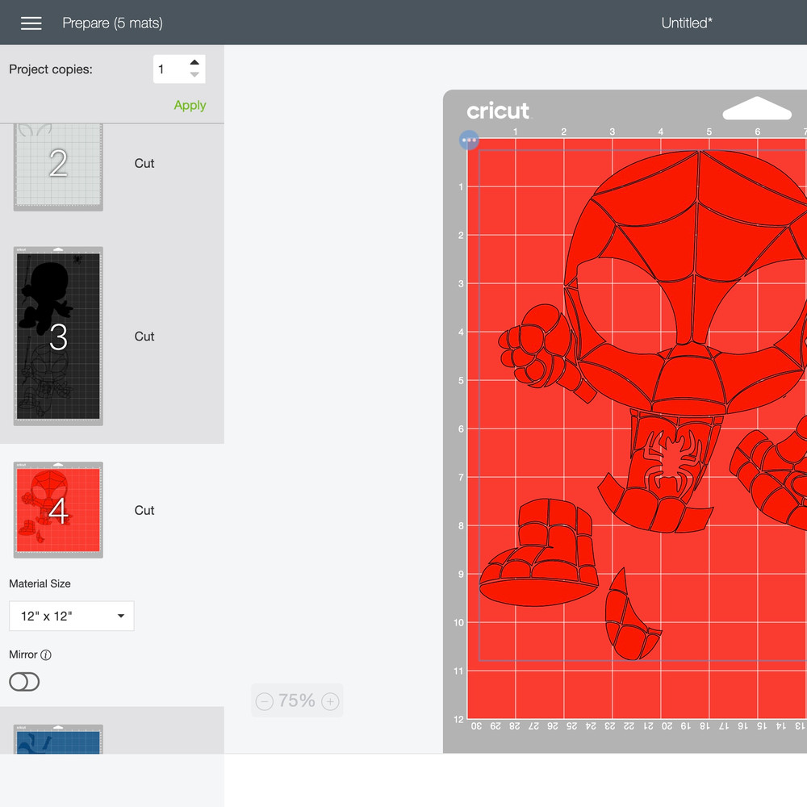Viewport: 807px width, 807px height.
Task: Click the Mirror info icon
Action: point(46,655)
